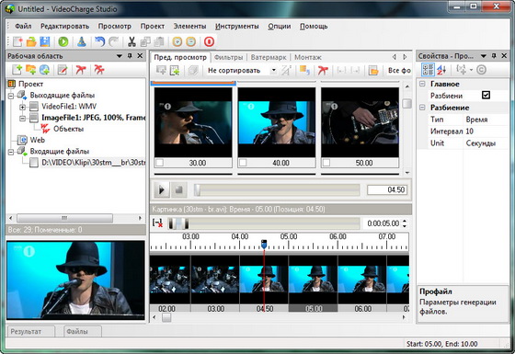The width and height of the screenshot is (515, 354).
Task: Increase the 0:00:05.00 time stepper
Action: click(405, 221)
